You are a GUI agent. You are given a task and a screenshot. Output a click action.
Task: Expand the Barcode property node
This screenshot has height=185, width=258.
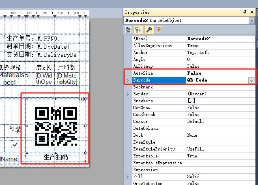click(x=128, y=80)
